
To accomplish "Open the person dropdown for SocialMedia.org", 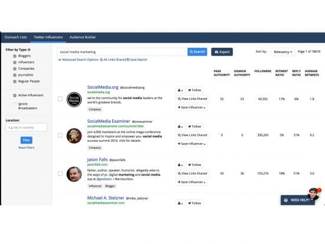I will point(180,90).
